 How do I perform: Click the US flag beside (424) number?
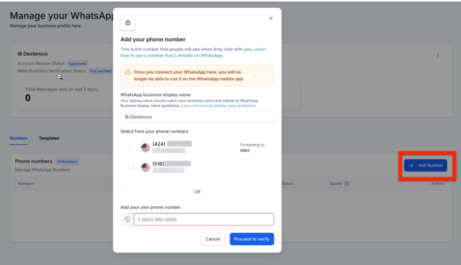pos(145,148)
